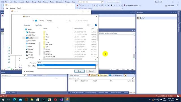Click Categorized icon in Properties panel
This screenshot has width=181, height=102.
[x=138, y=18]
